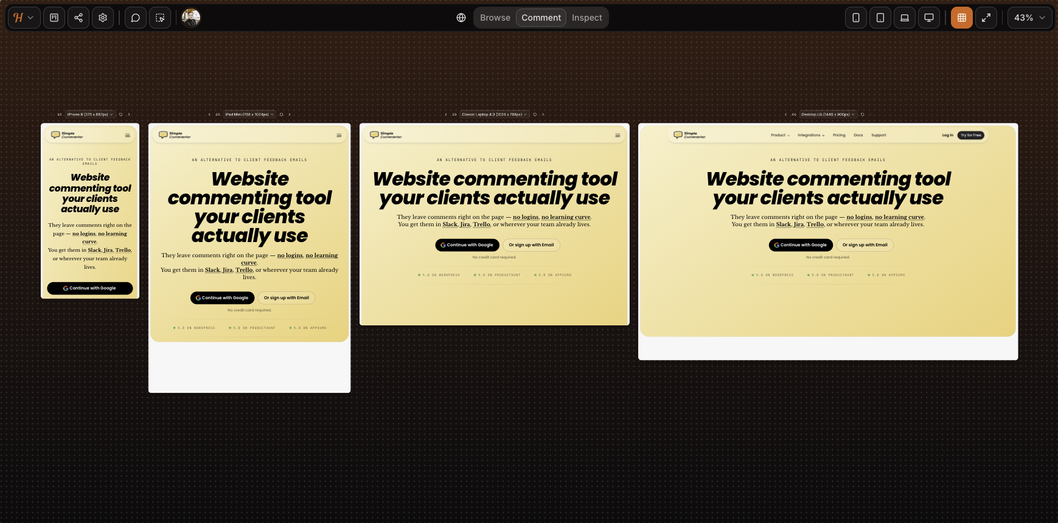1058x523 pixels.
Task: Click Try for Free in the desktop frame
Action: click(971, 135)
